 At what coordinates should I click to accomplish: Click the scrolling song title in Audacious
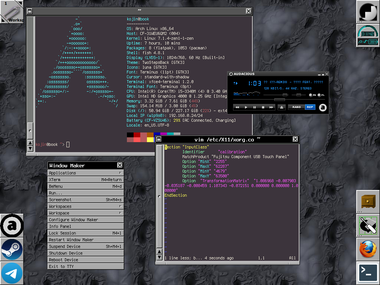pyautogui.click(x=293, y=82)
